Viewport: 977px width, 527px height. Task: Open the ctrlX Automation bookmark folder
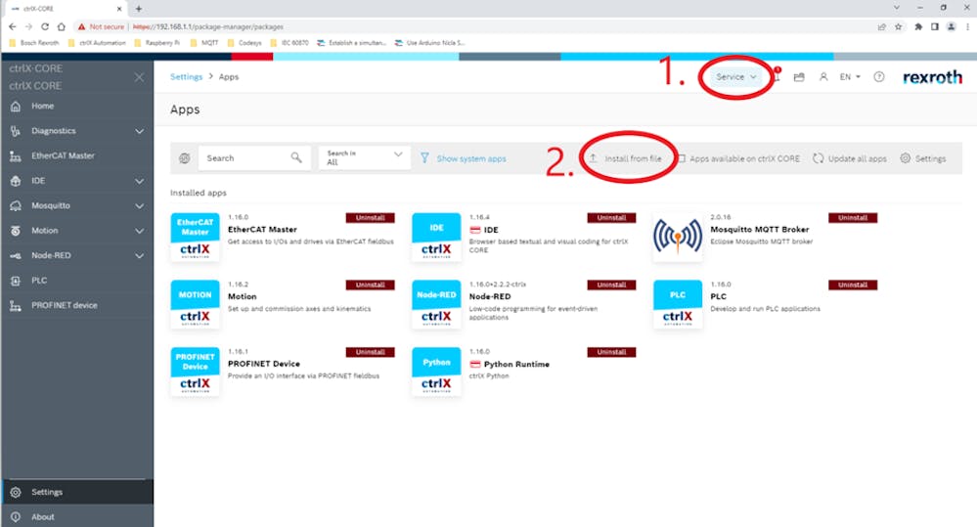(x=97, y=43)
